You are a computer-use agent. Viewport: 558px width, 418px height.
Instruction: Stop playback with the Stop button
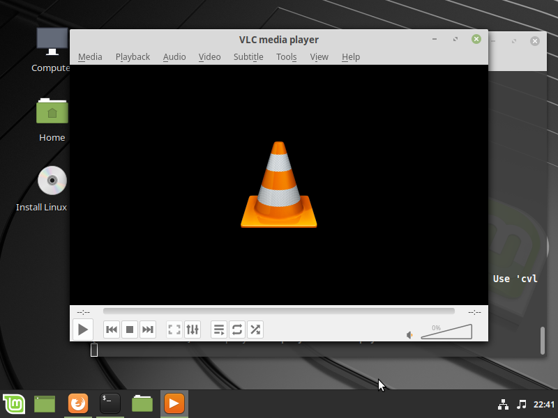[x=130, y=330]
